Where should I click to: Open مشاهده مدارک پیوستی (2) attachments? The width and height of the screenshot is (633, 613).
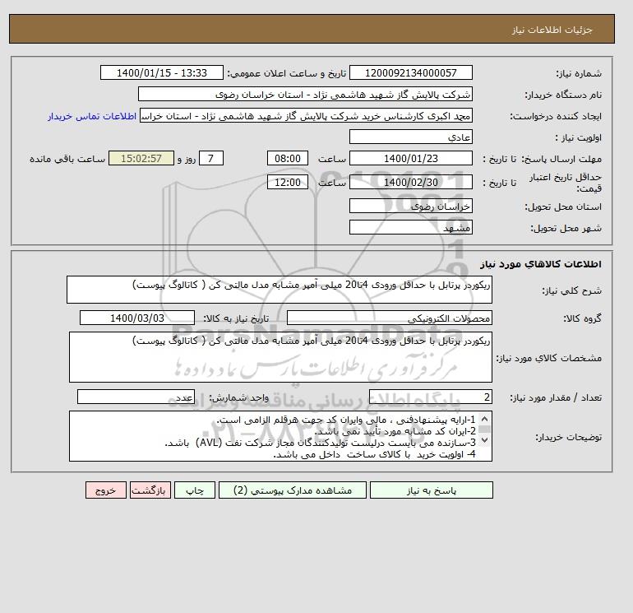(293, 490)
